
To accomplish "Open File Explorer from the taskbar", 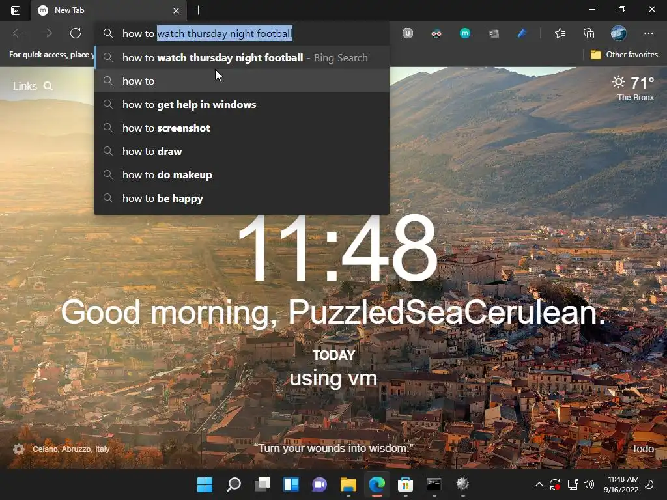I will (348, 484).
